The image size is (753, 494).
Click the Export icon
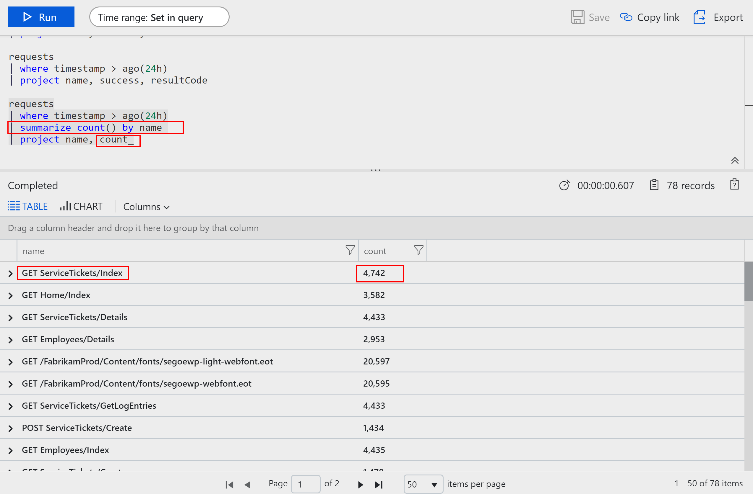click(699, 17)
